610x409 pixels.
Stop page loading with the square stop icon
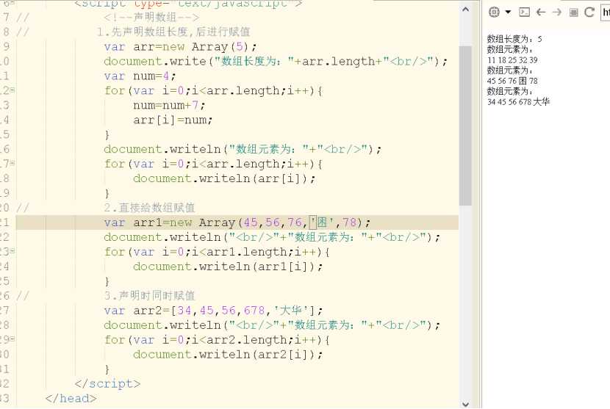coord(573,12)
